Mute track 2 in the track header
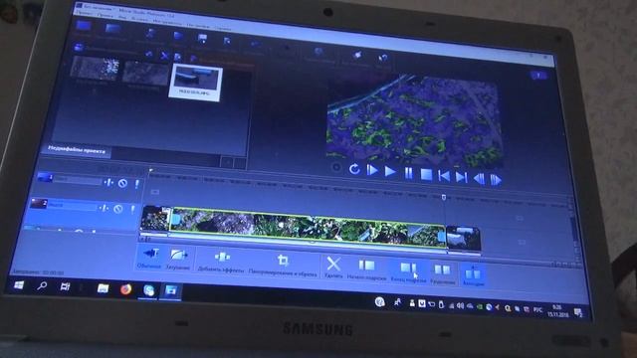The width and height of the screenshot is (637, 358). coord(117,209)
